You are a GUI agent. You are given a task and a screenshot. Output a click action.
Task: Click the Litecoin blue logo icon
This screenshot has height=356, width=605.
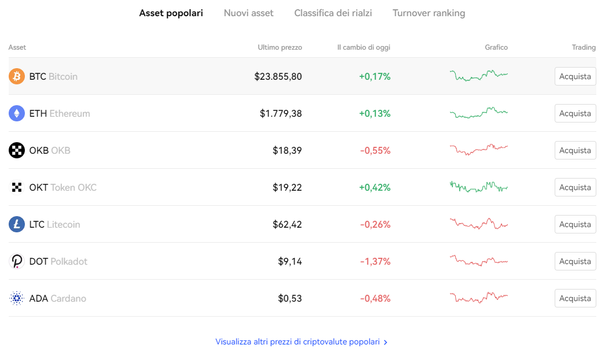point(17,224)
